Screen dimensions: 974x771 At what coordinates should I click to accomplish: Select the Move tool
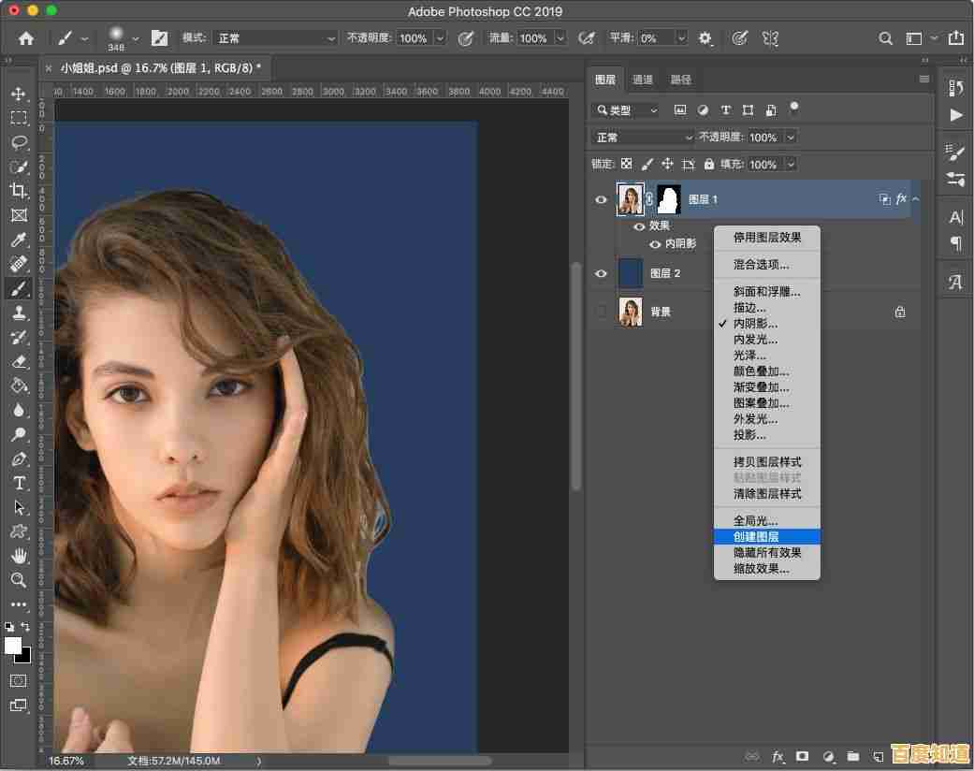(19, 94)
